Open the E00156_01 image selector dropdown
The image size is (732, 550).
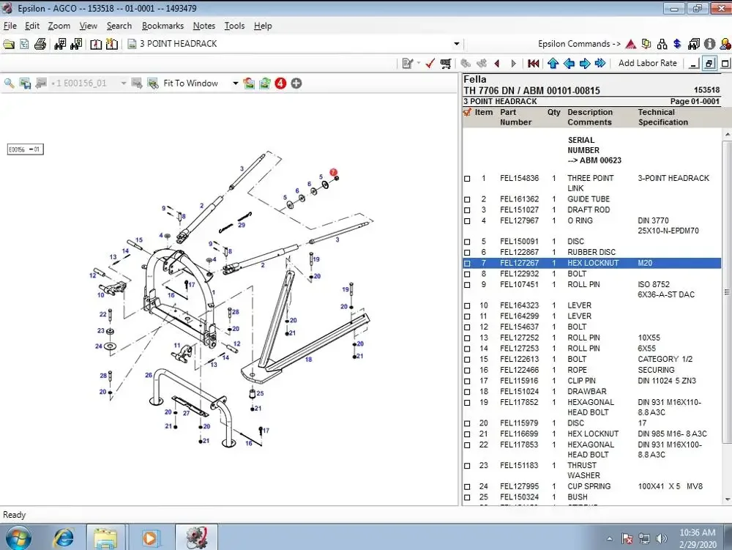pos(123,83)
